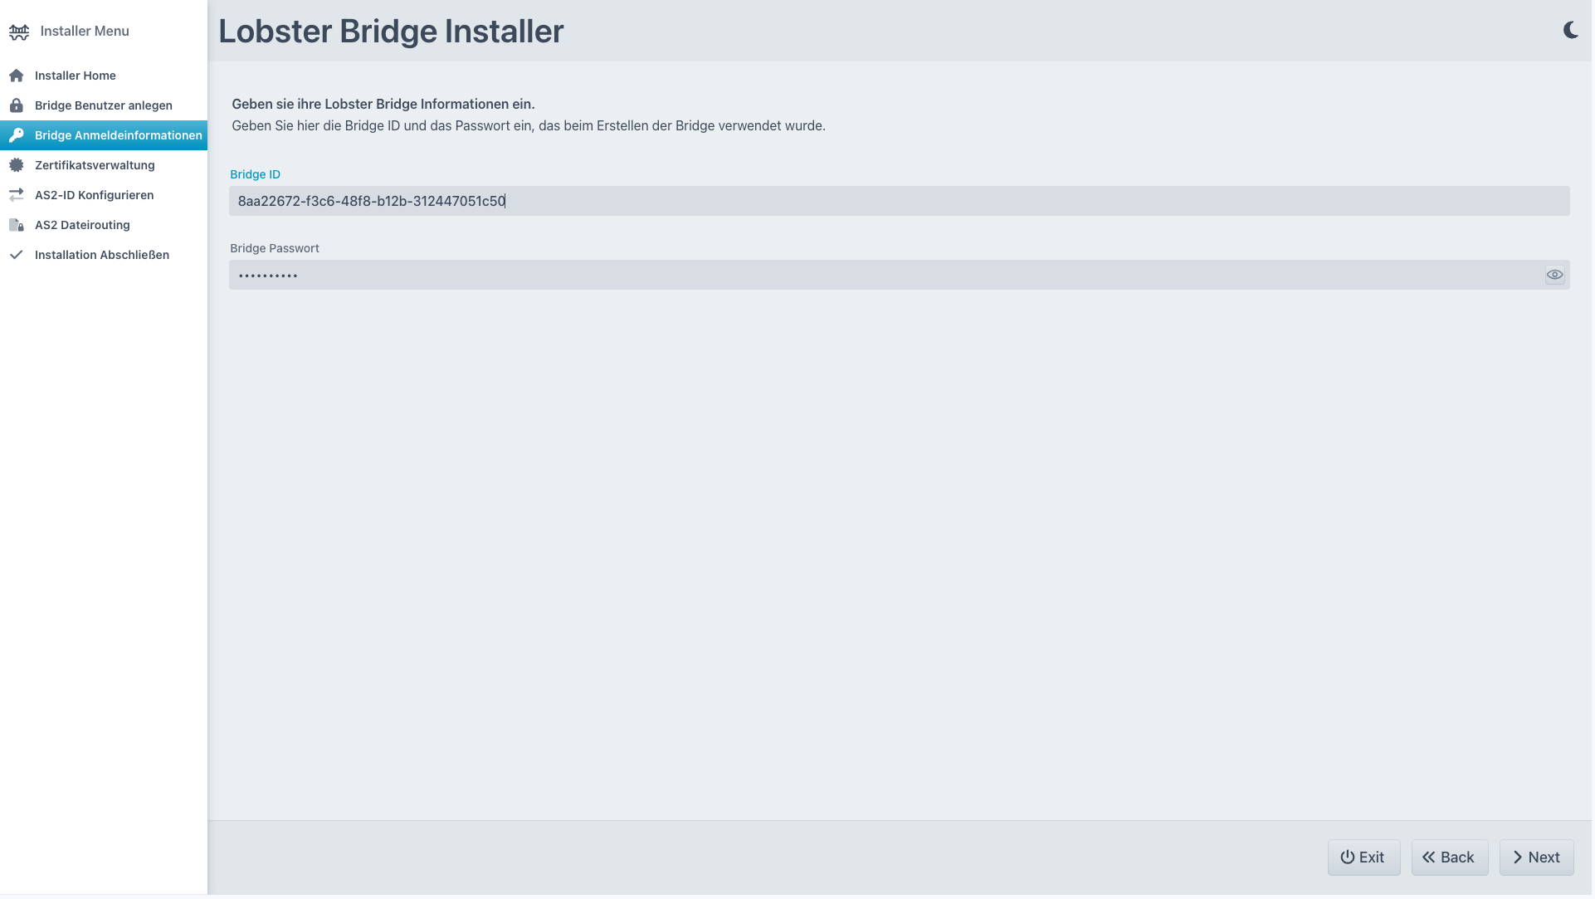Open the Installer Home menu item
Image resolution: width=1595 pixels, height=899 pixels.
coord(76,76)
